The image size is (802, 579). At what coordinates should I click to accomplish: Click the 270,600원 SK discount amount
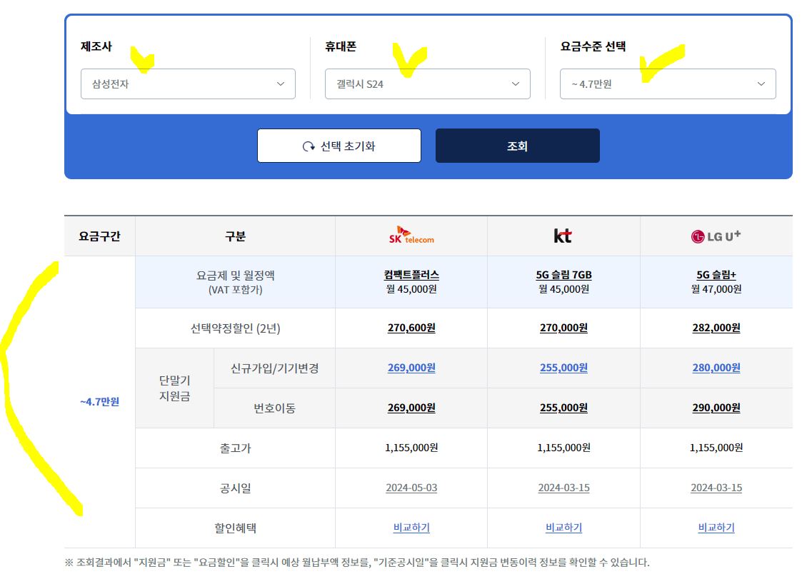[x=411, y=328]
